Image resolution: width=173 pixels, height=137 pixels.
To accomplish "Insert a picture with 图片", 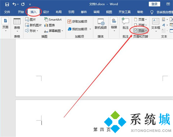I will 31,19.
